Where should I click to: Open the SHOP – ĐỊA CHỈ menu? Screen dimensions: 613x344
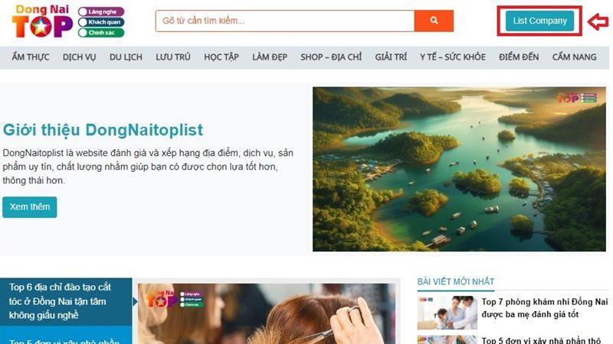click(331, 57)
